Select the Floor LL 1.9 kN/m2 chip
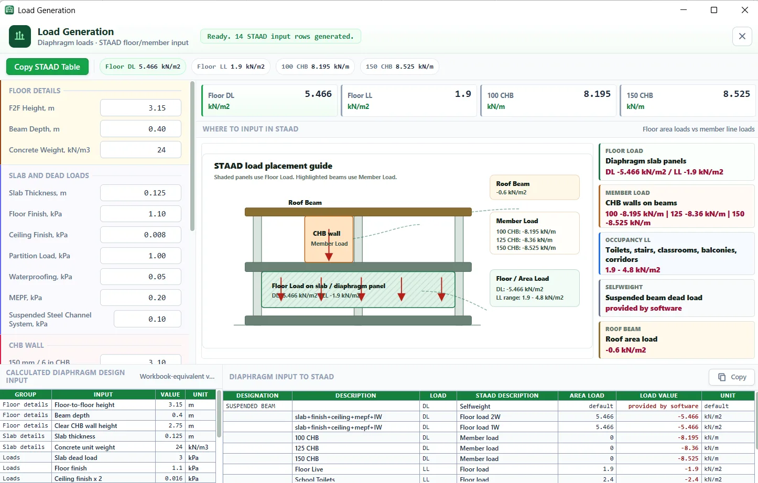The height and width of the screenshot is (483, 758). 231,67
